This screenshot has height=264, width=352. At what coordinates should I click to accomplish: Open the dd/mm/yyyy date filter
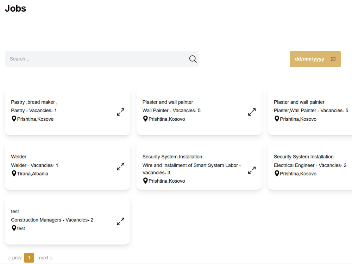[x=315, y=59]
